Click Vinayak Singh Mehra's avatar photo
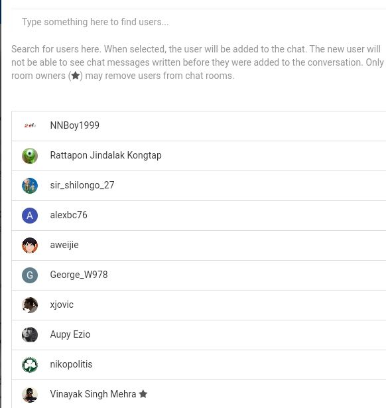The height and width of the screenshot is (408, 386). [x=30, y=395]
